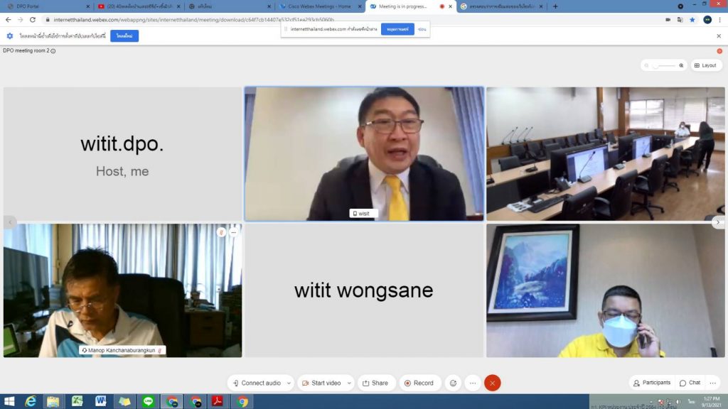This screenshot has height=409, width=728.
Task: Open the Chat panel
Action: (690, 383)
